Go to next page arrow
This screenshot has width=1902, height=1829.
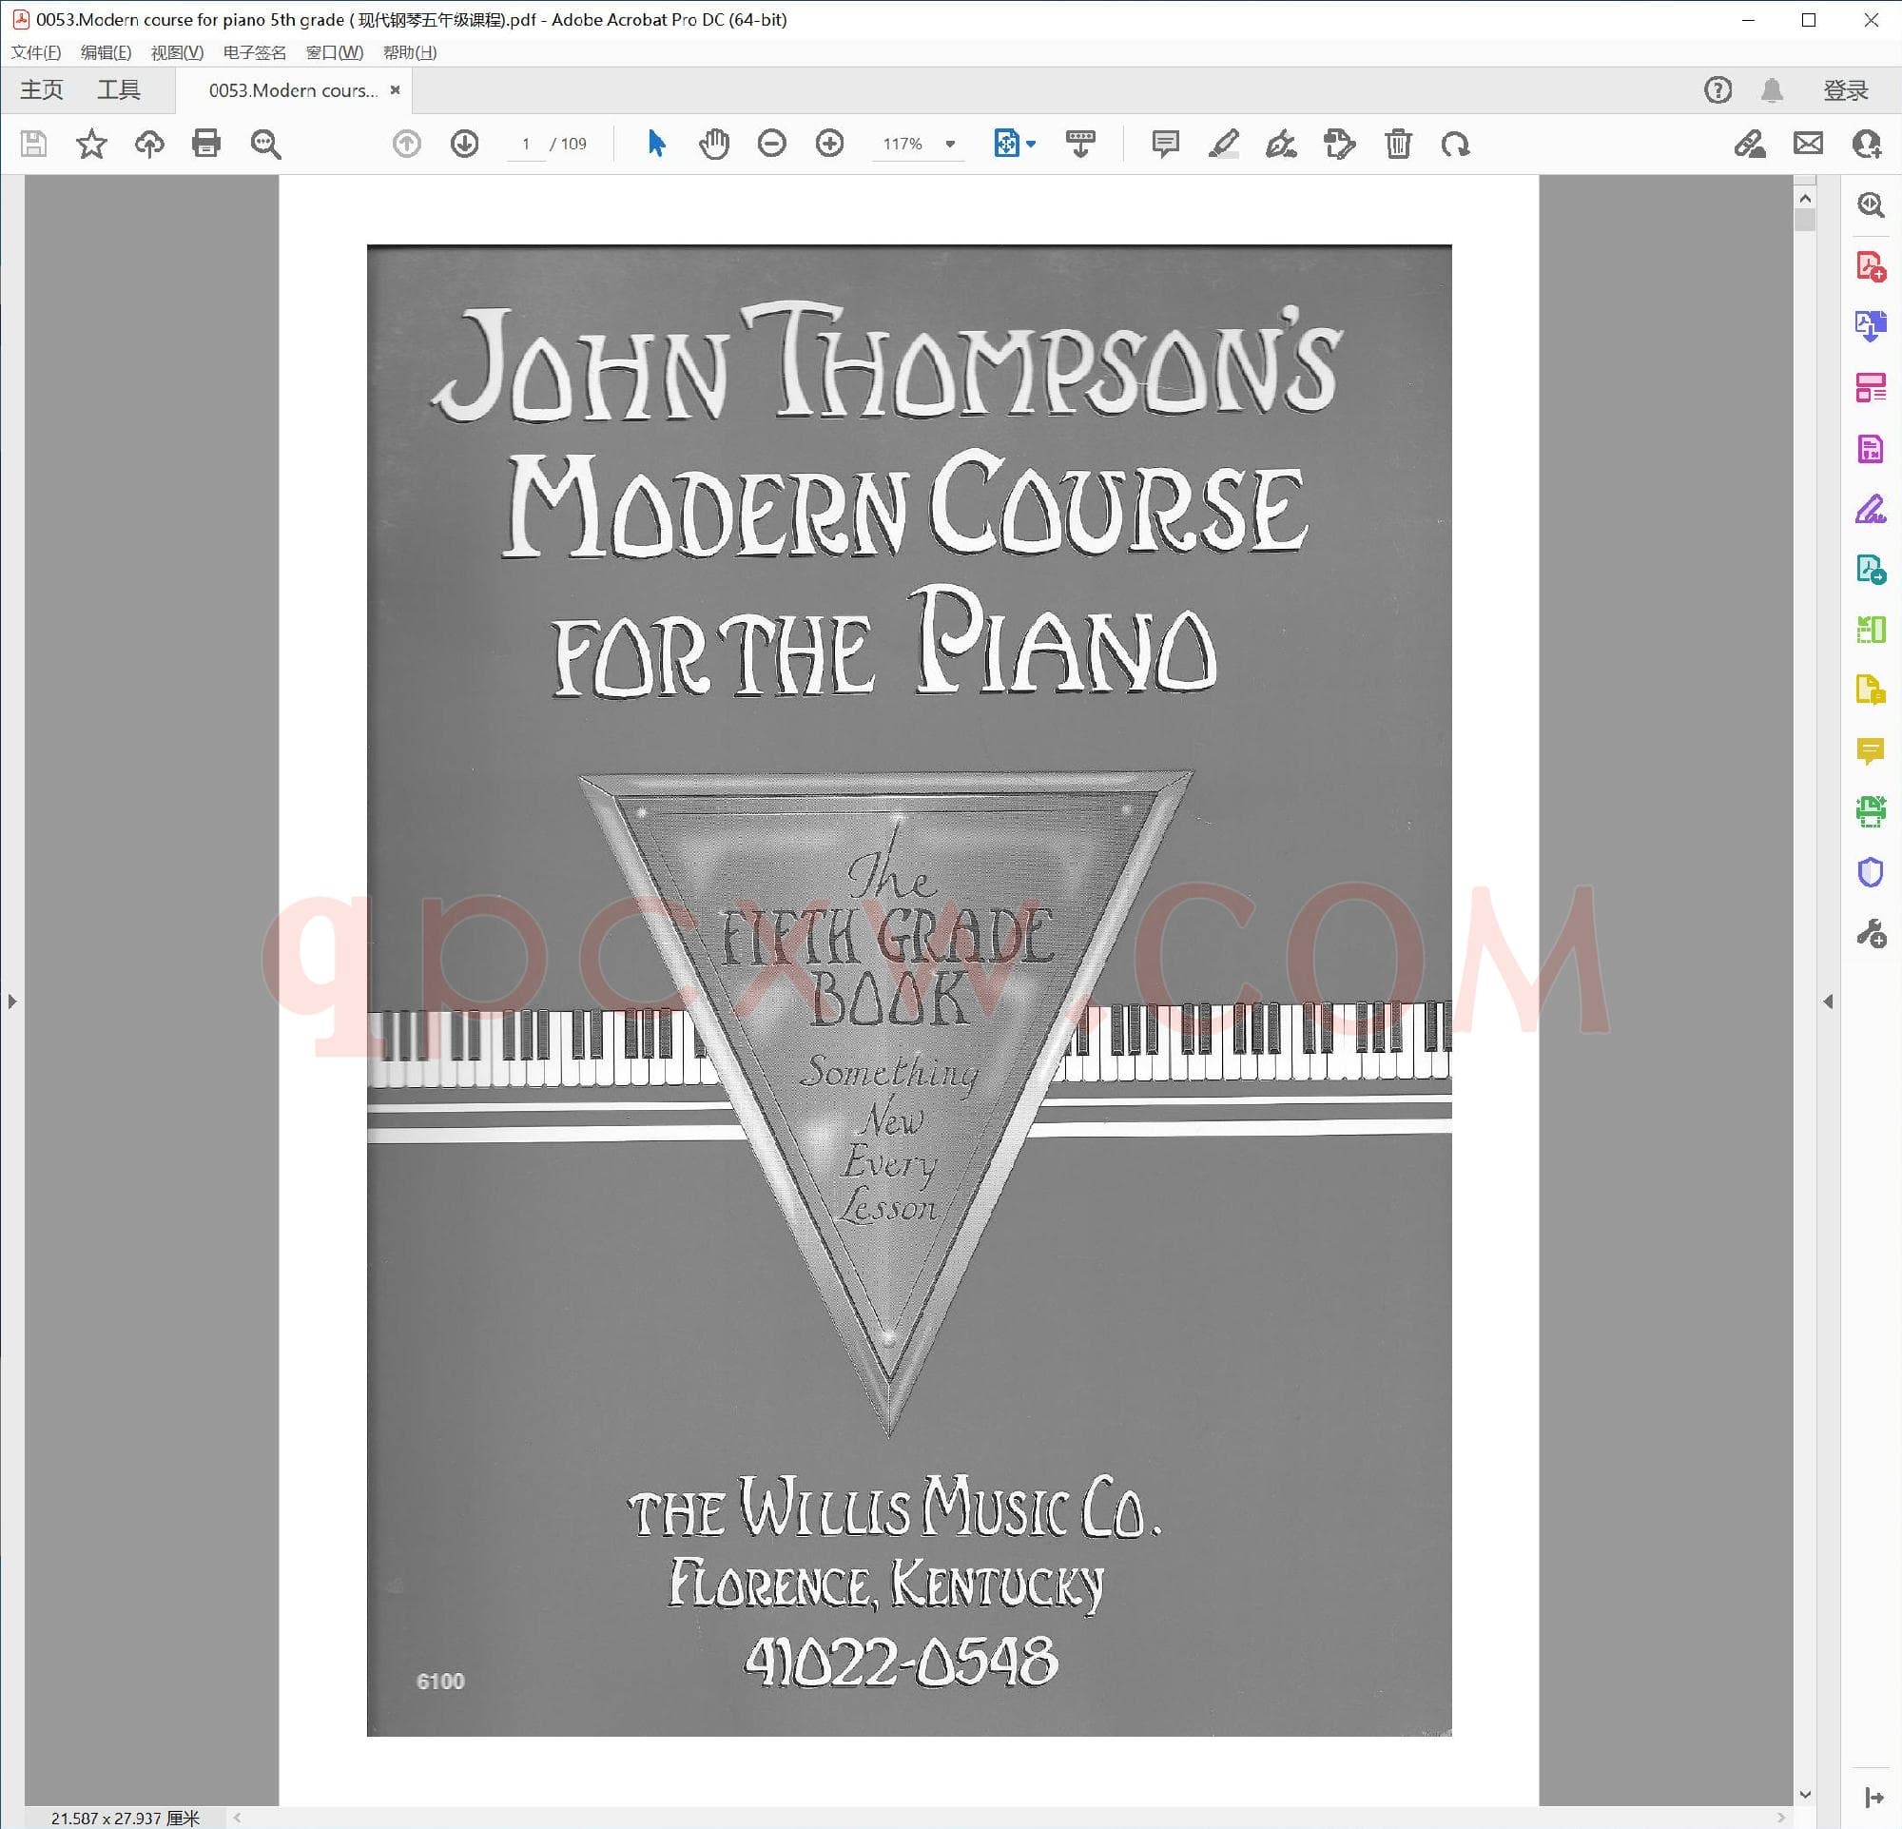[465, 144]
